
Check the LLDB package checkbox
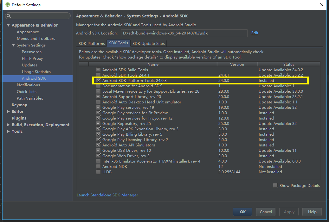coord(98,172)
